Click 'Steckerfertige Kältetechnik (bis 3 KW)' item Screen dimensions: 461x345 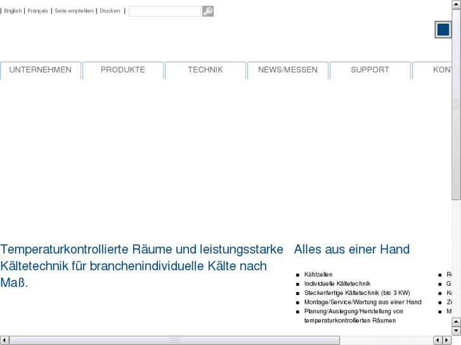pos(357,292)
